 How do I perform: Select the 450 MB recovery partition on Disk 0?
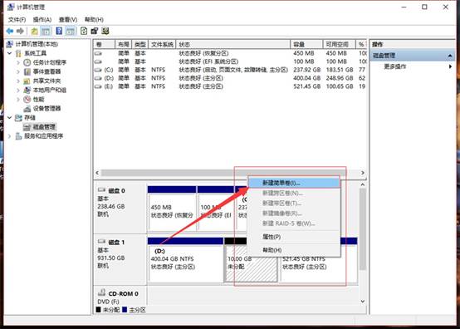(x=172, y=209)
